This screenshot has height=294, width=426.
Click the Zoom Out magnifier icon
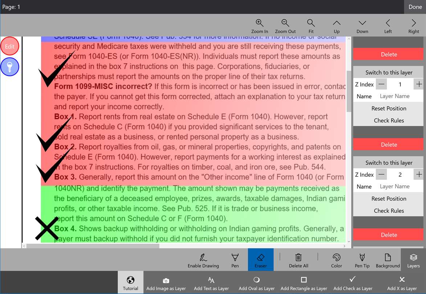pyautogui.click(x=285, y=23)
